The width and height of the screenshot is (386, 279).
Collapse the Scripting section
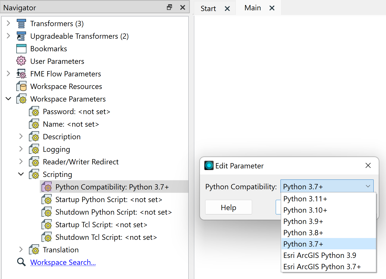(21, 174)
